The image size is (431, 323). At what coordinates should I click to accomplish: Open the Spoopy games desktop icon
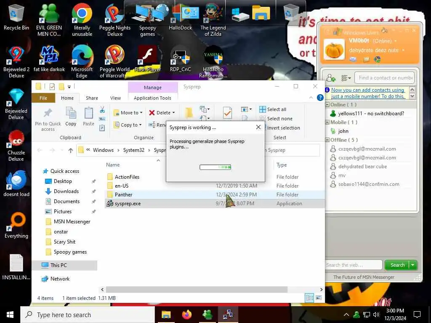[x=148, y=21]
